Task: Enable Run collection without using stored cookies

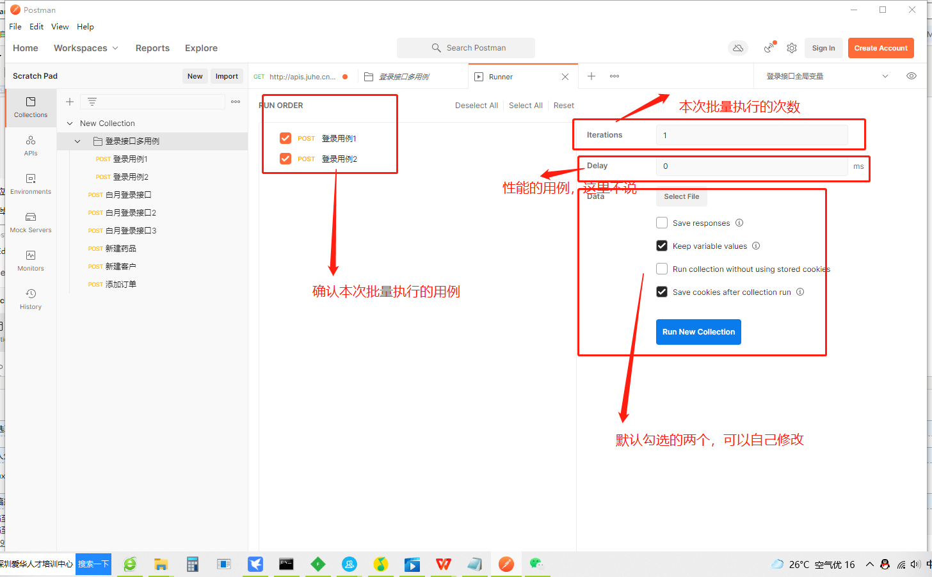Action: click(662, 269)
